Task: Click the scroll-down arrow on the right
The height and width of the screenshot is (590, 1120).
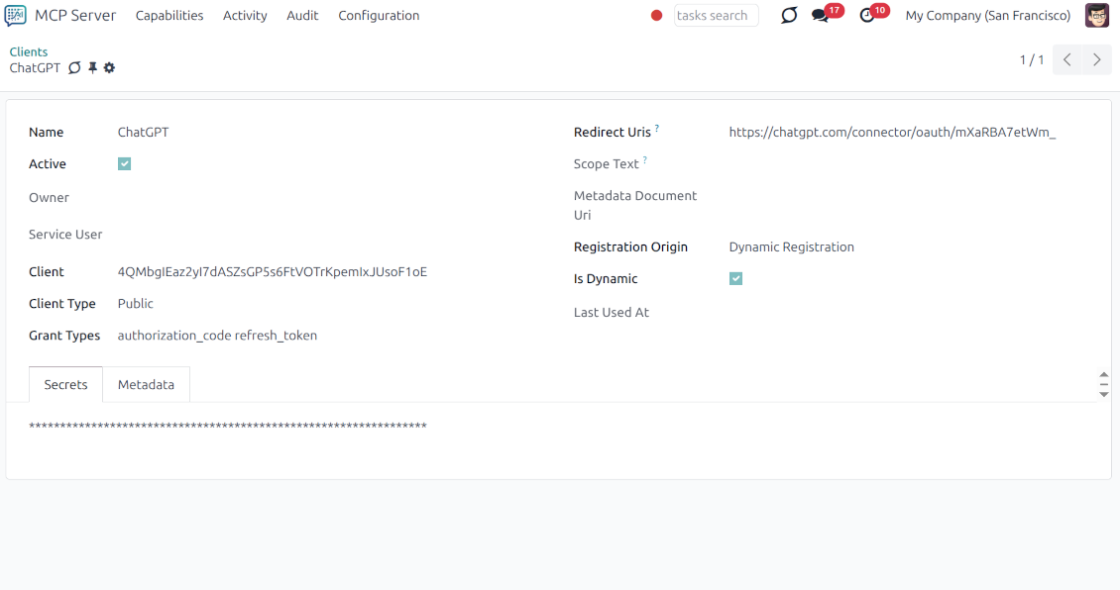Action: [x=1103, y=392]
